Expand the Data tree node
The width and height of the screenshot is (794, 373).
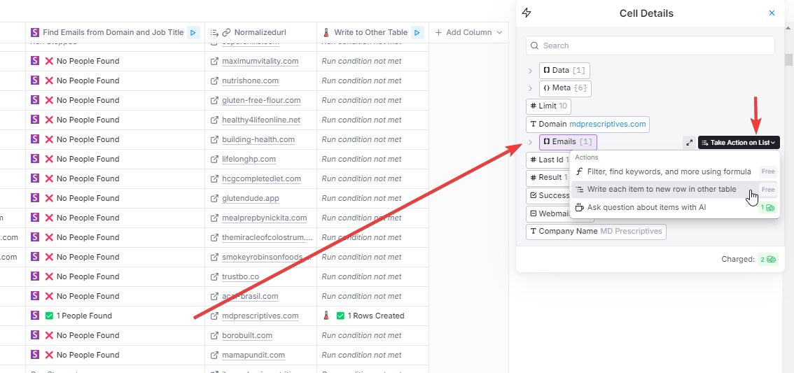tap(530, 70)
